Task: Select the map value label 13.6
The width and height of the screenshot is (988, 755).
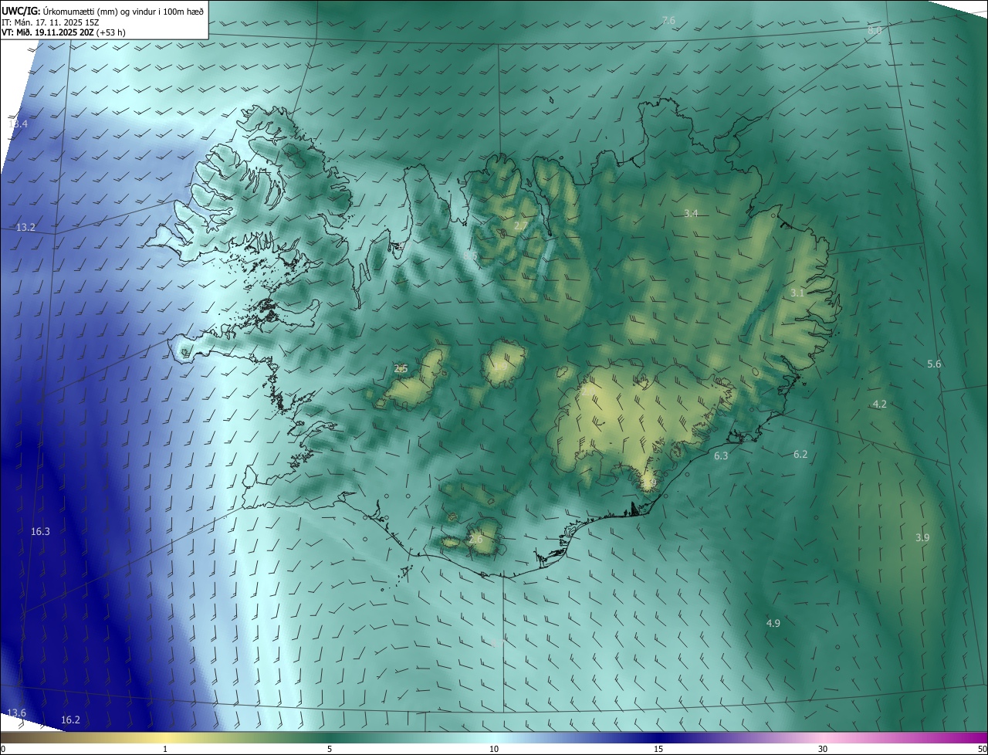Action: [16, 713]
